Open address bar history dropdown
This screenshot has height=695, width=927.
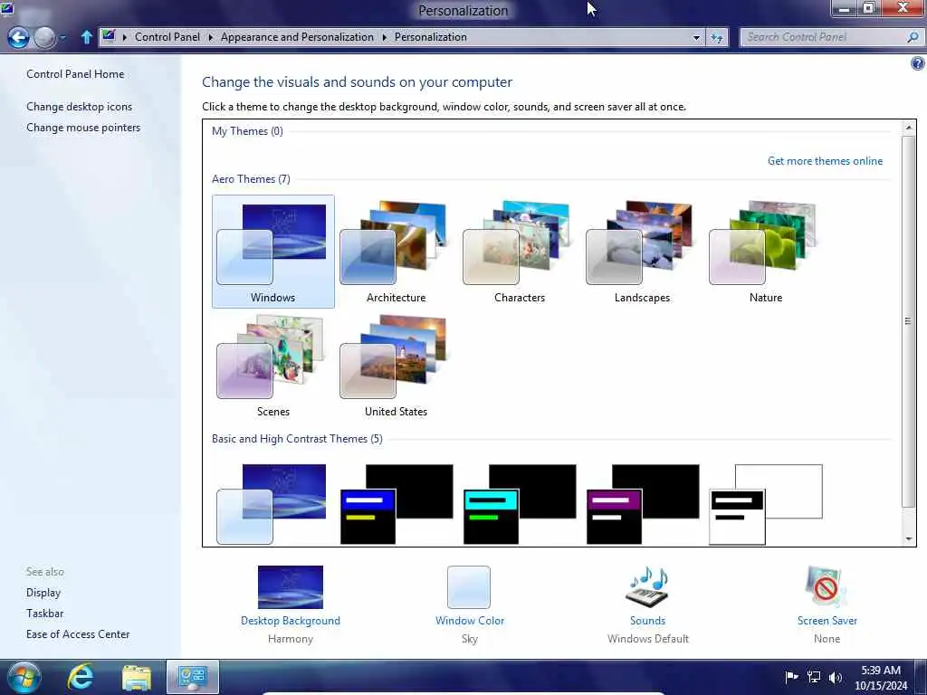(x=696, y=37)
